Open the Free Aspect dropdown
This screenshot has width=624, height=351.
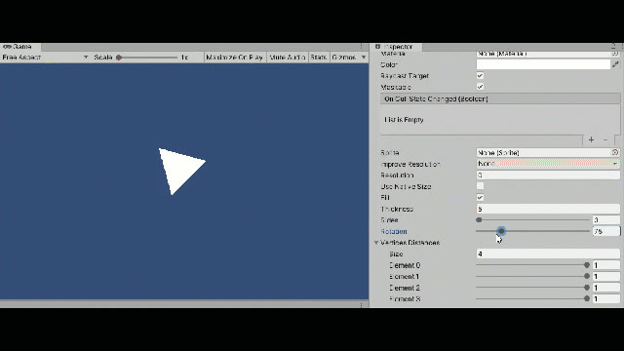pyautogui.click(x=46, y=58)
